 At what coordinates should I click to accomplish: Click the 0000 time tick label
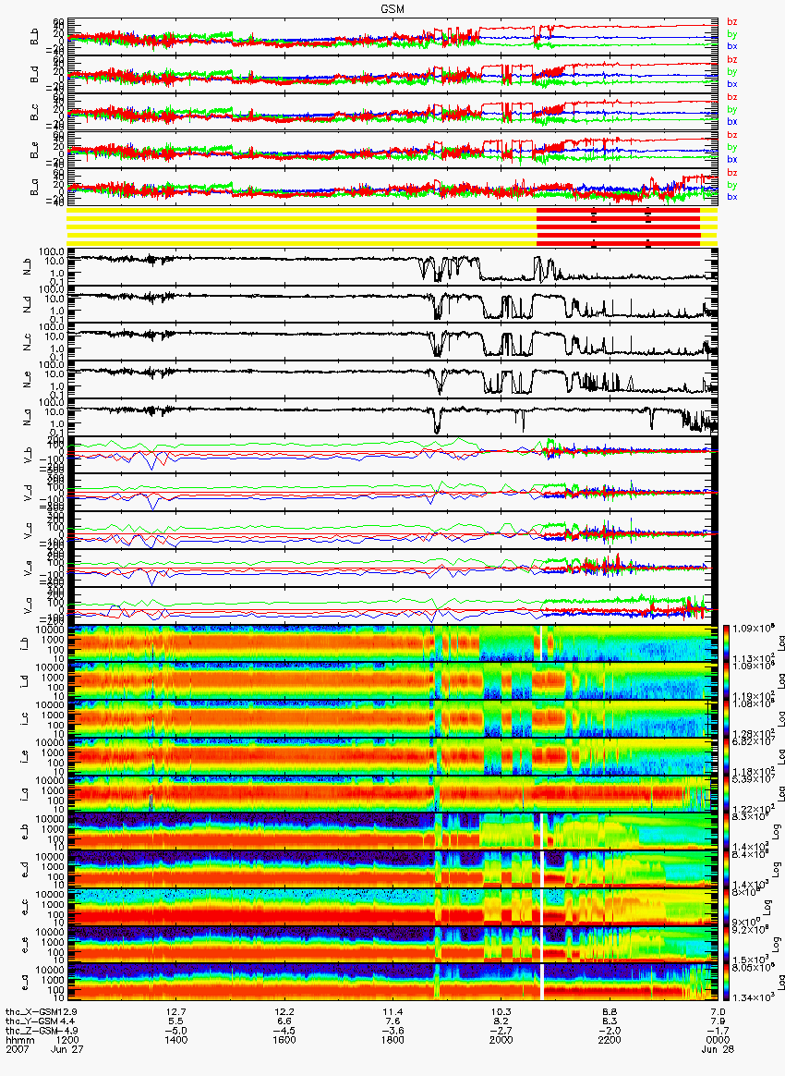(718, 1040)
